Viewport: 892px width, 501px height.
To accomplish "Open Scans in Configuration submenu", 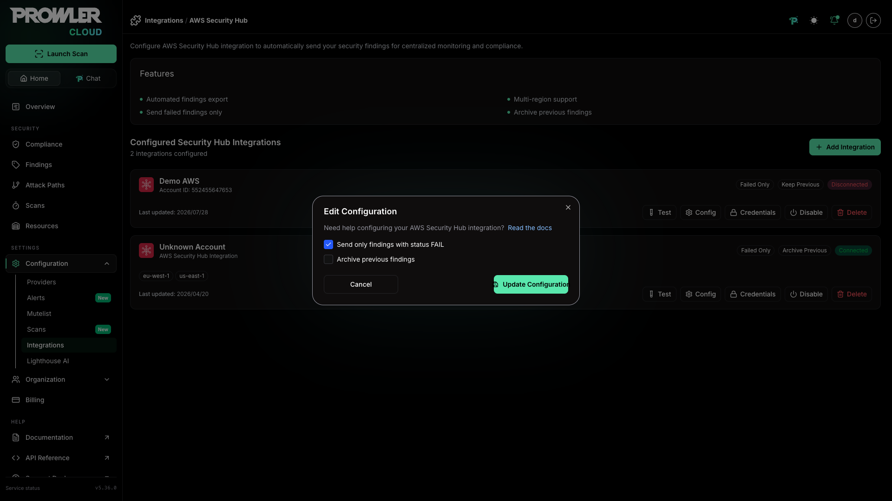I will point(36,329).
